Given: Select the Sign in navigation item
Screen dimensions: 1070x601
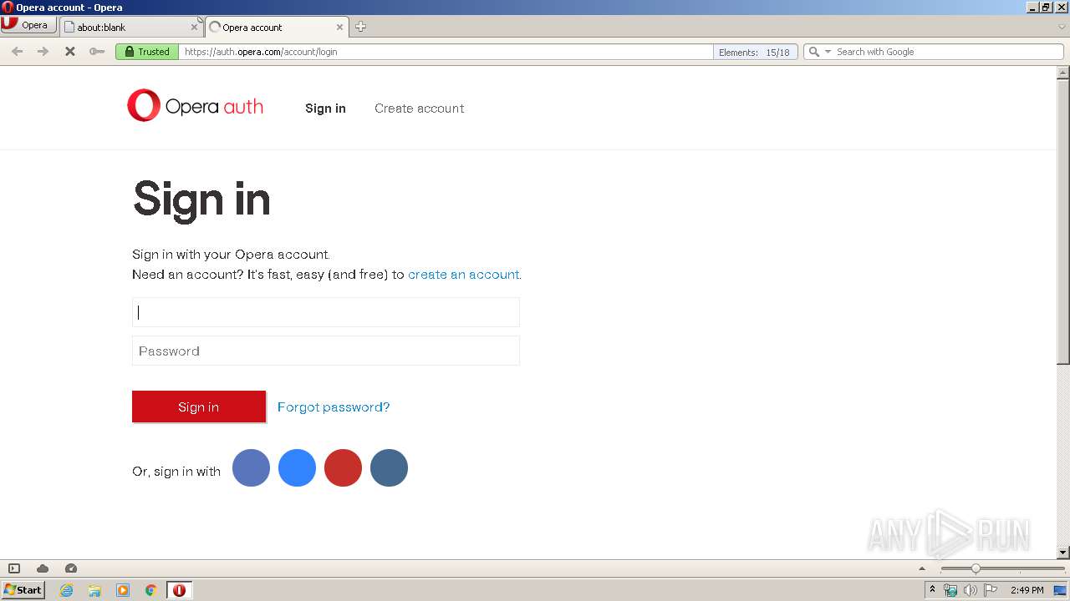Looking at the screenshot, I should (325, 109).
